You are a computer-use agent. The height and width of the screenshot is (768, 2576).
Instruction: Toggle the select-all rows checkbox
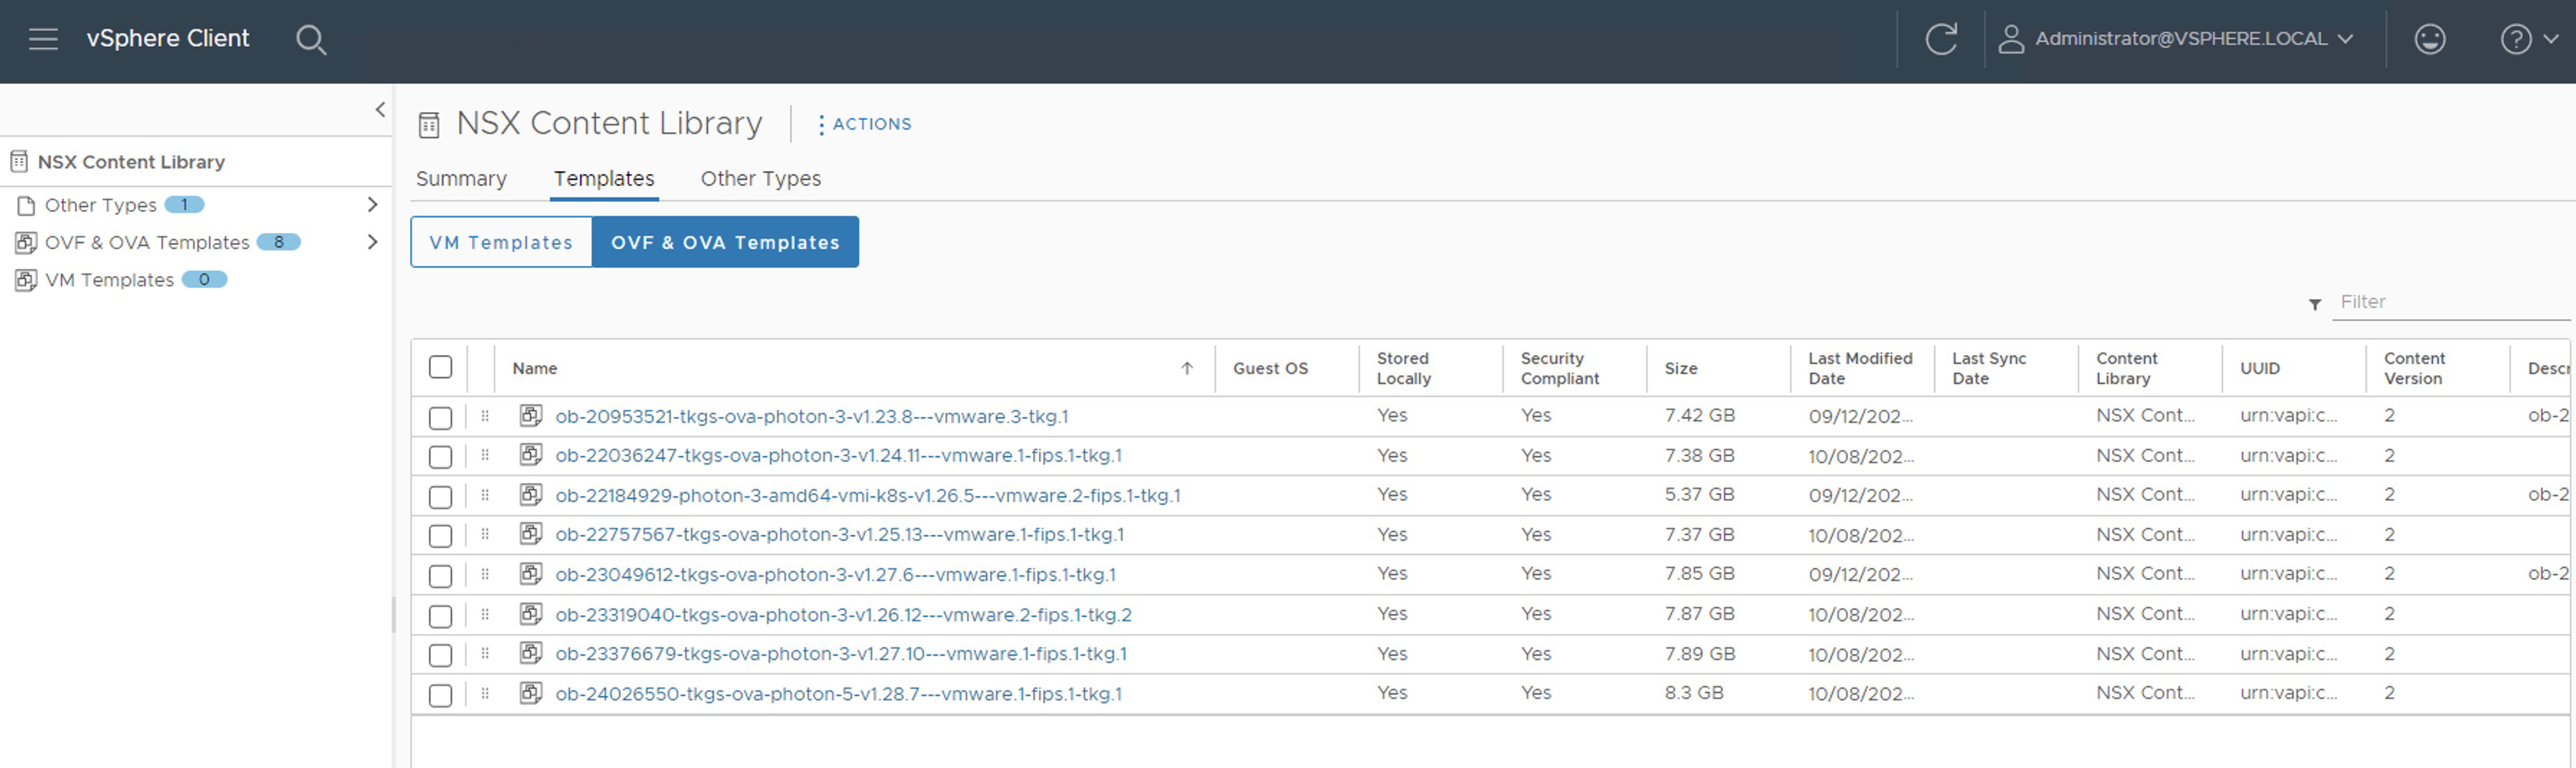[440, 367]
